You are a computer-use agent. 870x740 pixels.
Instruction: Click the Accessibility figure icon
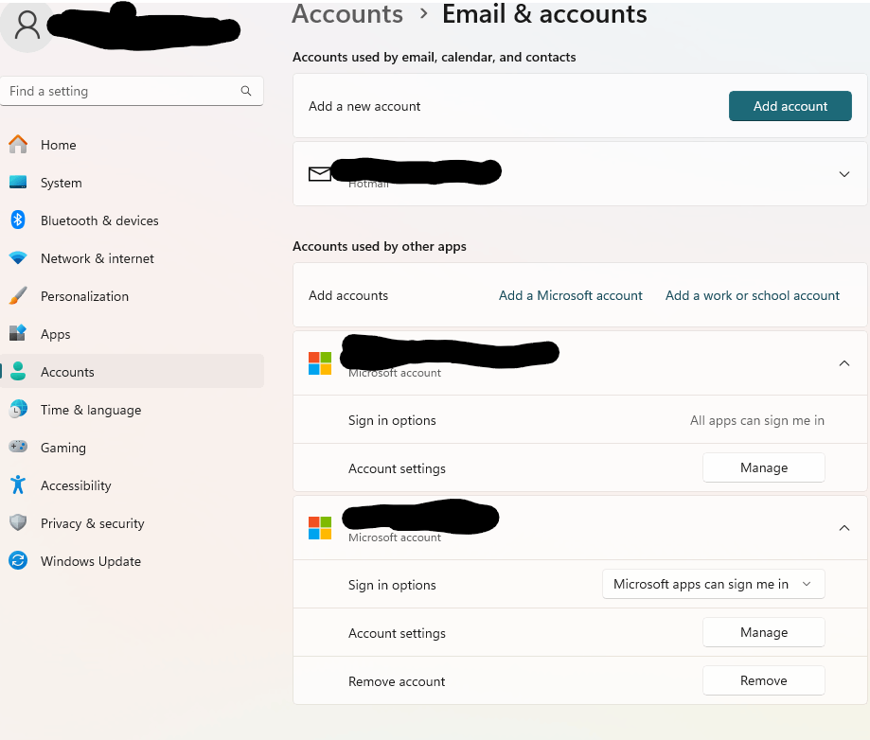18,485
